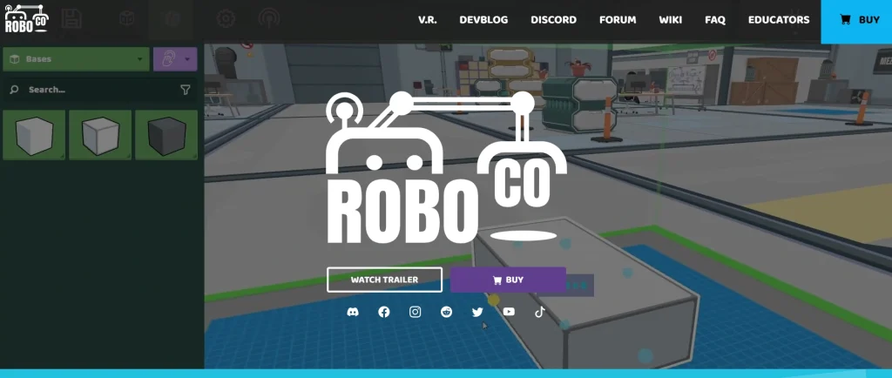This screenshot has height=378, width=892.
Task: Open the Reddit social icon
Action: [447, 312]
